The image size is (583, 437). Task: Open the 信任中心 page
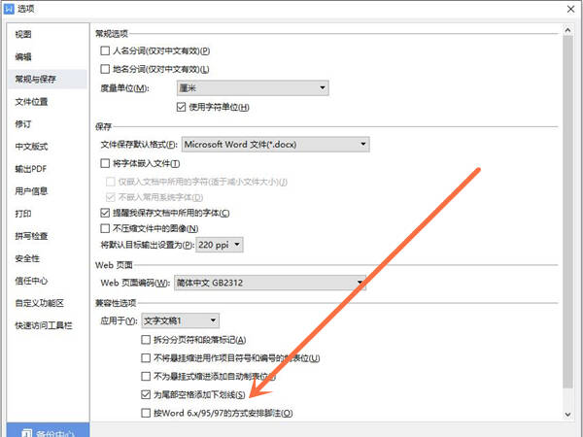pyautogui.click(x=31, y=281)
